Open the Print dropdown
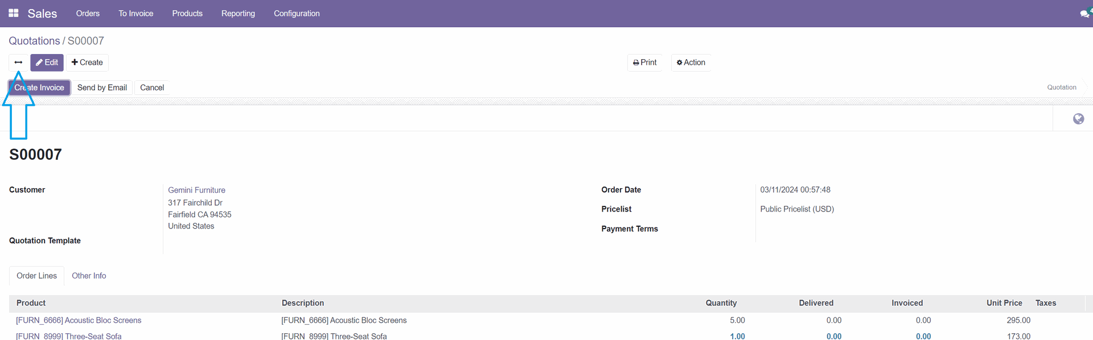The image size is (1093, 340). 644,63
